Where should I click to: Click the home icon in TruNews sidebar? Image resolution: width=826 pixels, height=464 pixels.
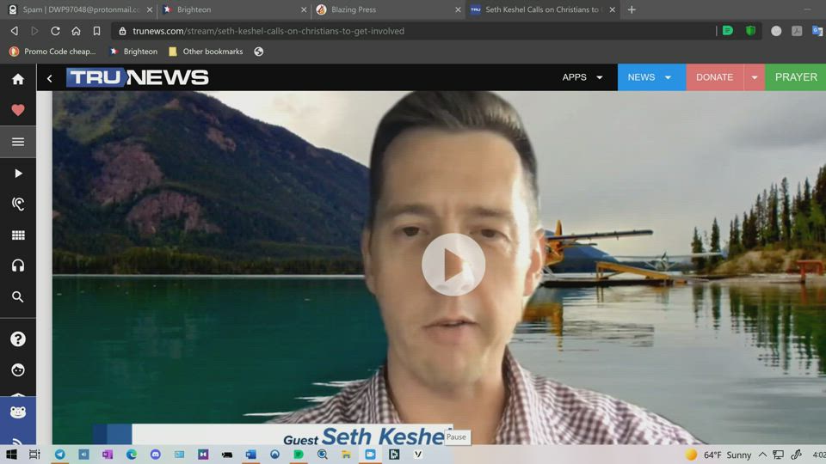[17, 79]
